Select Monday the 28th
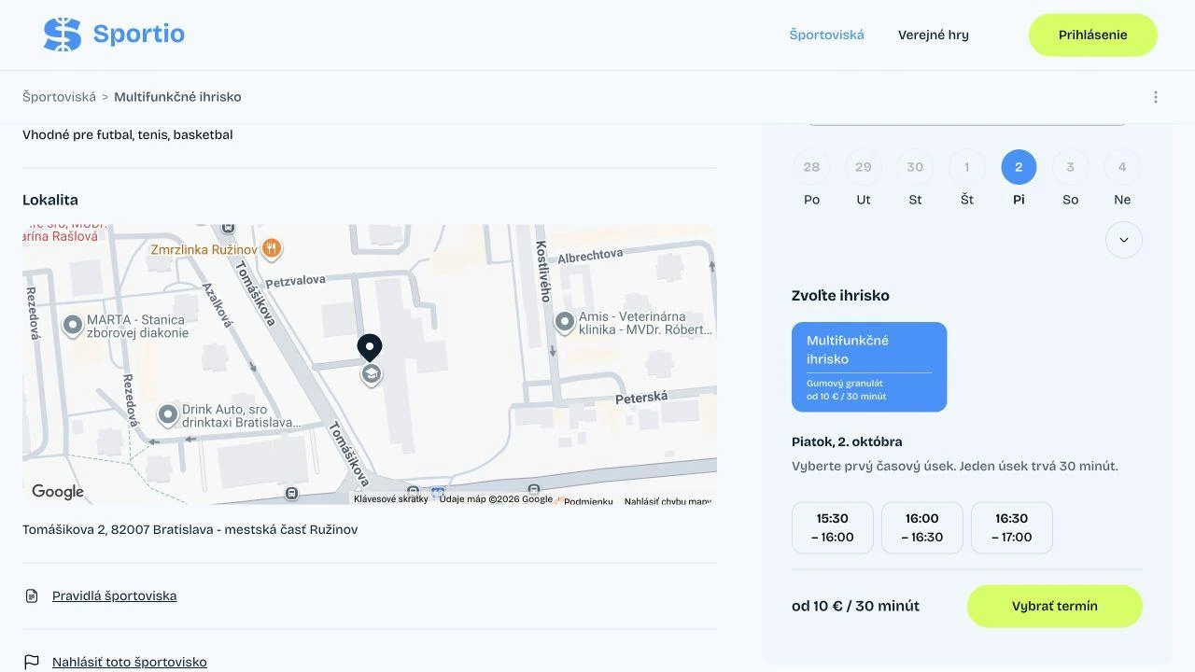This screenshot has width=1195, height=672. (x=811, y=167)
